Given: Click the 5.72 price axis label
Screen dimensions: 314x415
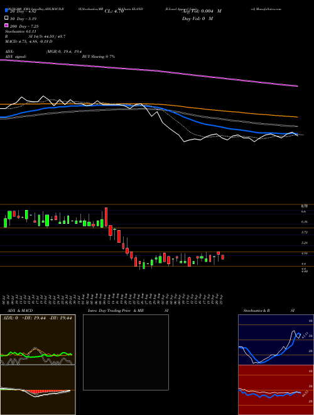Looking at the screenshot, I should (305, 232).
